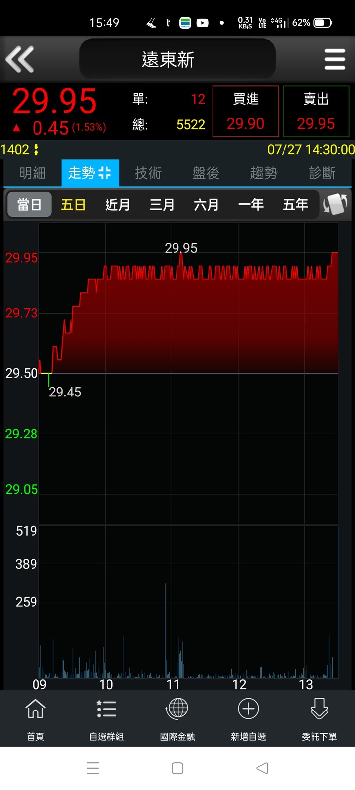Tap time axis label 09
The height and width of the screenshot is (790, 355).
(39, 684)
